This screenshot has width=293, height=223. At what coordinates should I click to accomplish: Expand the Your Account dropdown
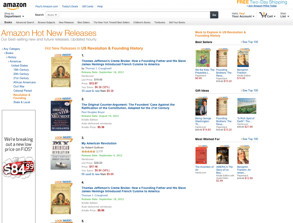243,15
